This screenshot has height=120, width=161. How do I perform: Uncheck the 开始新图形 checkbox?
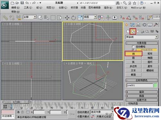133,50
